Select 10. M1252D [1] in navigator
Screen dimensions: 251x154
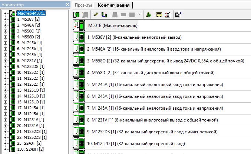tap(31, 72)
